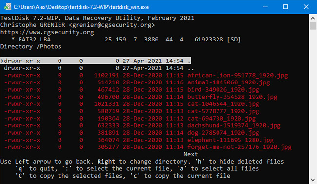Click file size 514210 of animal file
317x184 pixels.
click(x=108, y=82)
